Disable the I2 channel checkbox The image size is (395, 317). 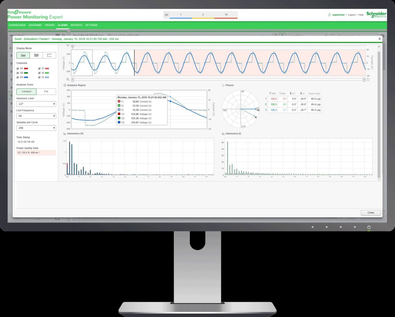39,73
